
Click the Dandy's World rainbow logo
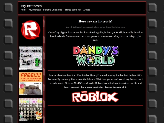[x=95, y=56]
